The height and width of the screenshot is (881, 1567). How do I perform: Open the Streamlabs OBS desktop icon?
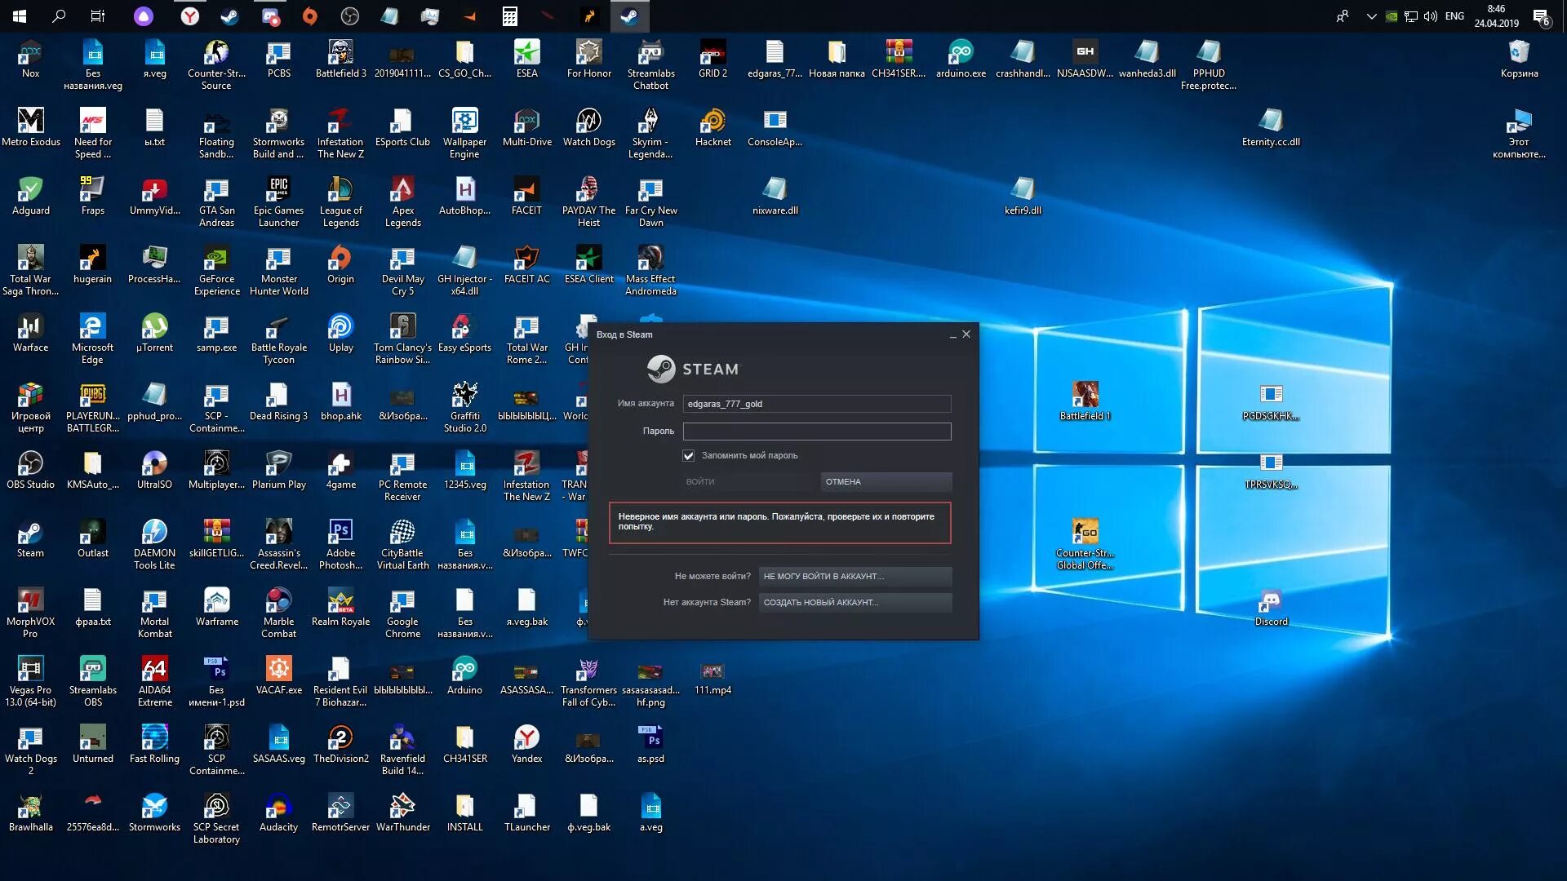92,681
